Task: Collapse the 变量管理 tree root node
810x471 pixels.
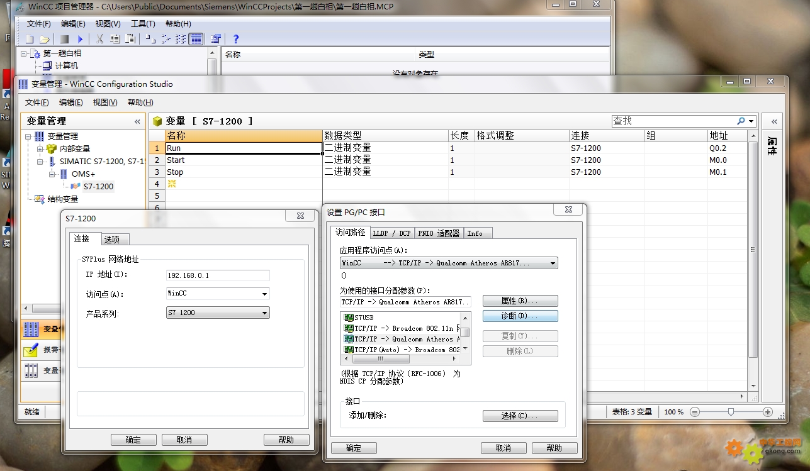Action: [x=28, y=136]
